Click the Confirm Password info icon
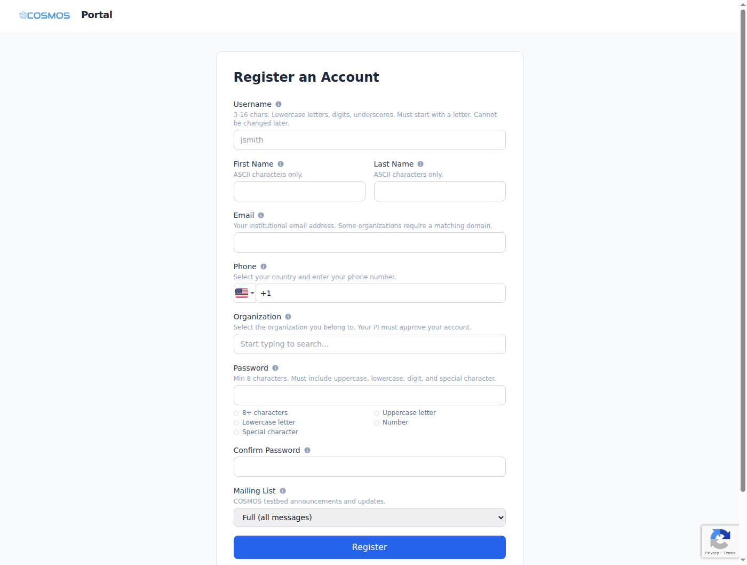 tap(307, 450)
